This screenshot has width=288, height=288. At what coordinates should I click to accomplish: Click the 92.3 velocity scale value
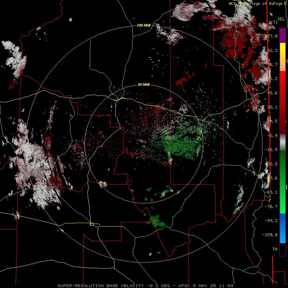click(x=272, y=50)
